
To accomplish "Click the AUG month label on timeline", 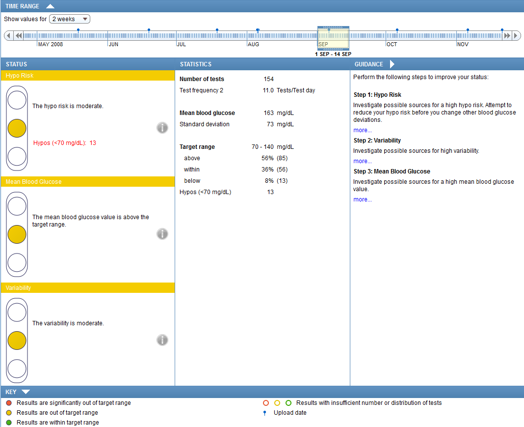I will (253, 44).
